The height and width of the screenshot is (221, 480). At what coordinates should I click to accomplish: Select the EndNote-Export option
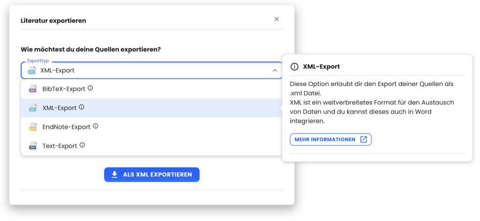pos(151,127)
